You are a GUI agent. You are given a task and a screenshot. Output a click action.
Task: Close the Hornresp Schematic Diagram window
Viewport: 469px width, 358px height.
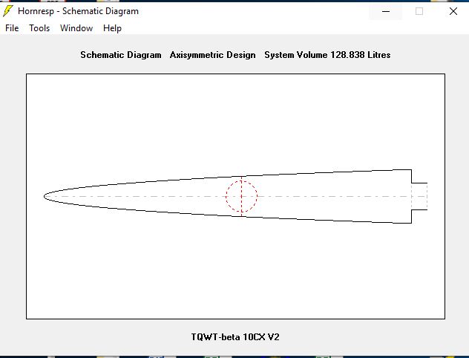coord(453,11)
